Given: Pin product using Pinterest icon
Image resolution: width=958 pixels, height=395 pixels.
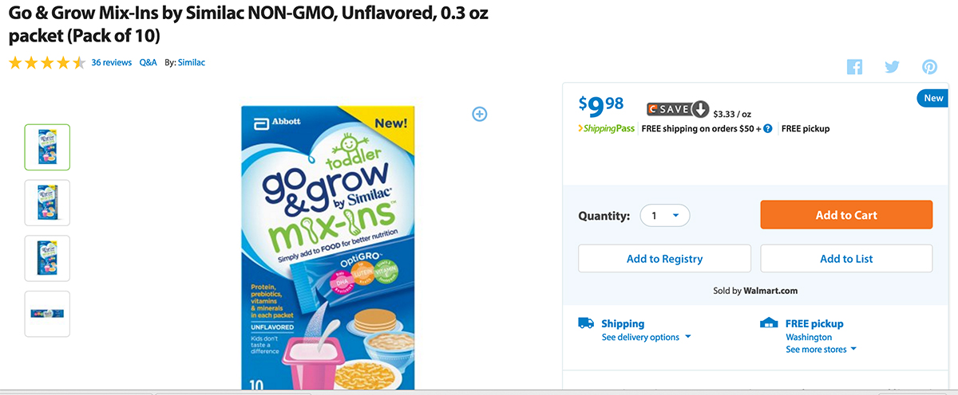Looking at the screenshot, I should pyautogui.click(x=929, y=67).
